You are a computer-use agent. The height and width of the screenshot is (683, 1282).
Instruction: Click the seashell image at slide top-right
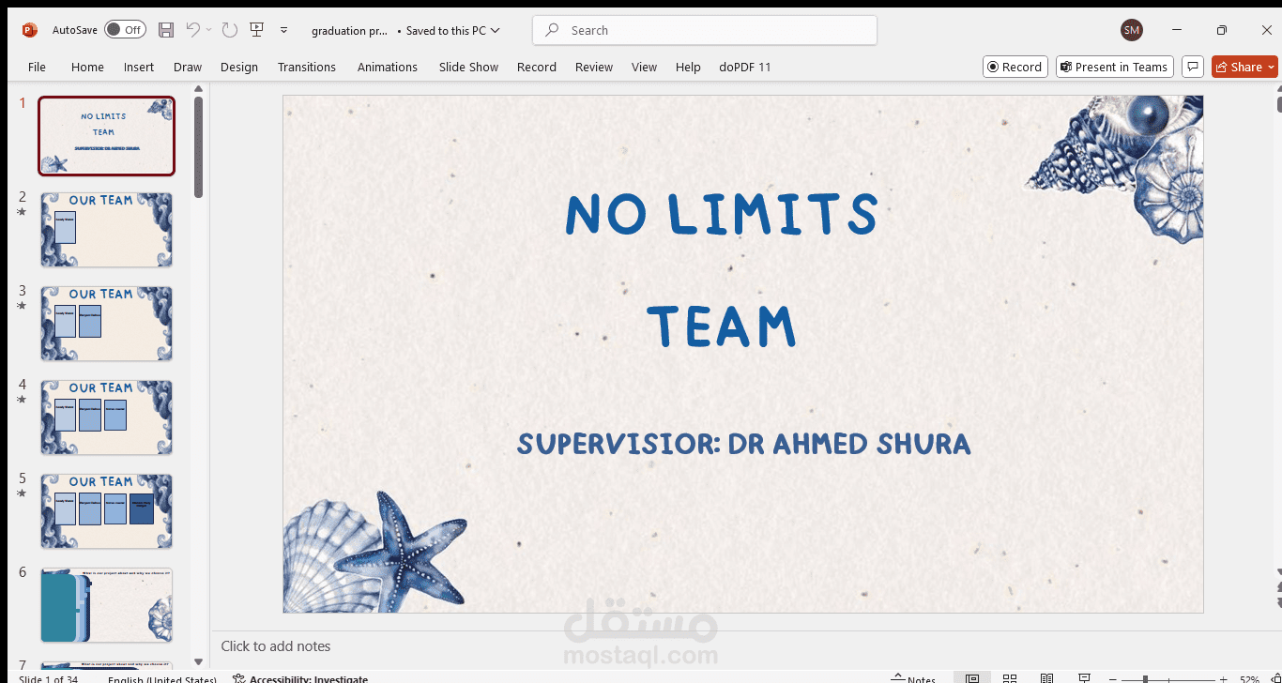[1117, 167]
